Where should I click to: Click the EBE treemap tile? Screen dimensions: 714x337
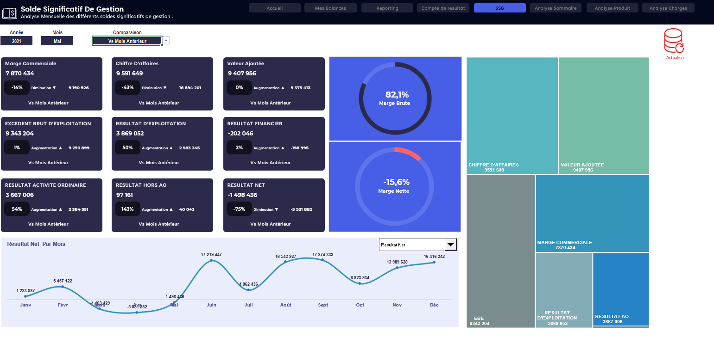[501, 251]
